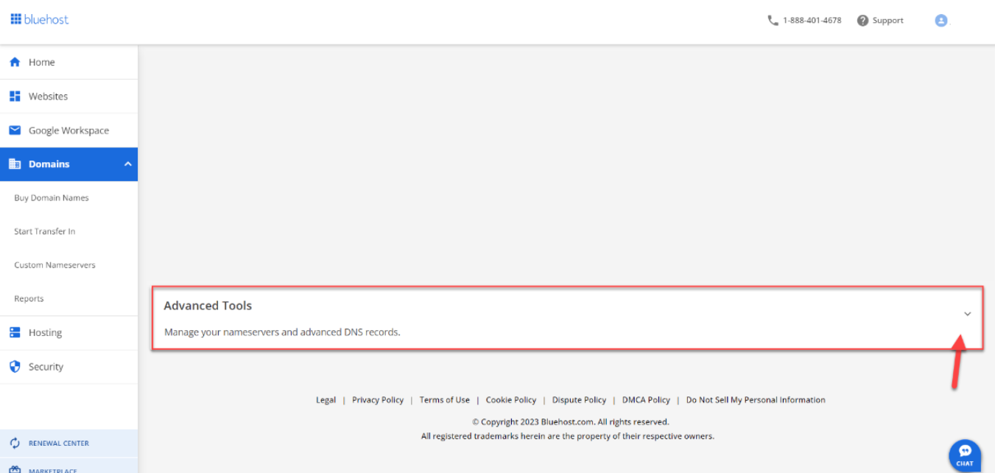
Task: Click the 'All registered trademarks herein' line
Action: (x=568, y=436)
